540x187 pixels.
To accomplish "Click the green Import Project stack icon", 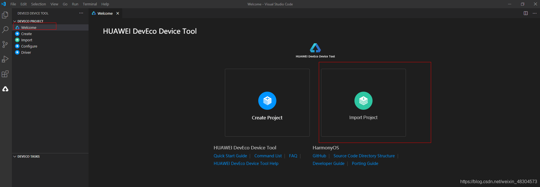I will pyautogui.click(x=363, y=101).
